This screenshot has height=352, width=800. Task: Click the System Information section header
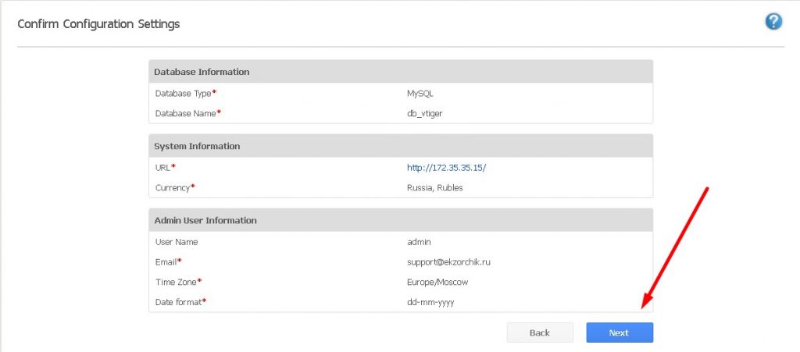[197, 146]
